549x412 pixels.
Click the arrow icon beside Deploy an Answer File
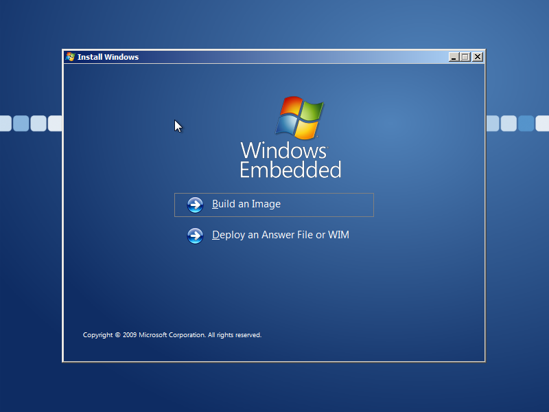pos(195,236)
